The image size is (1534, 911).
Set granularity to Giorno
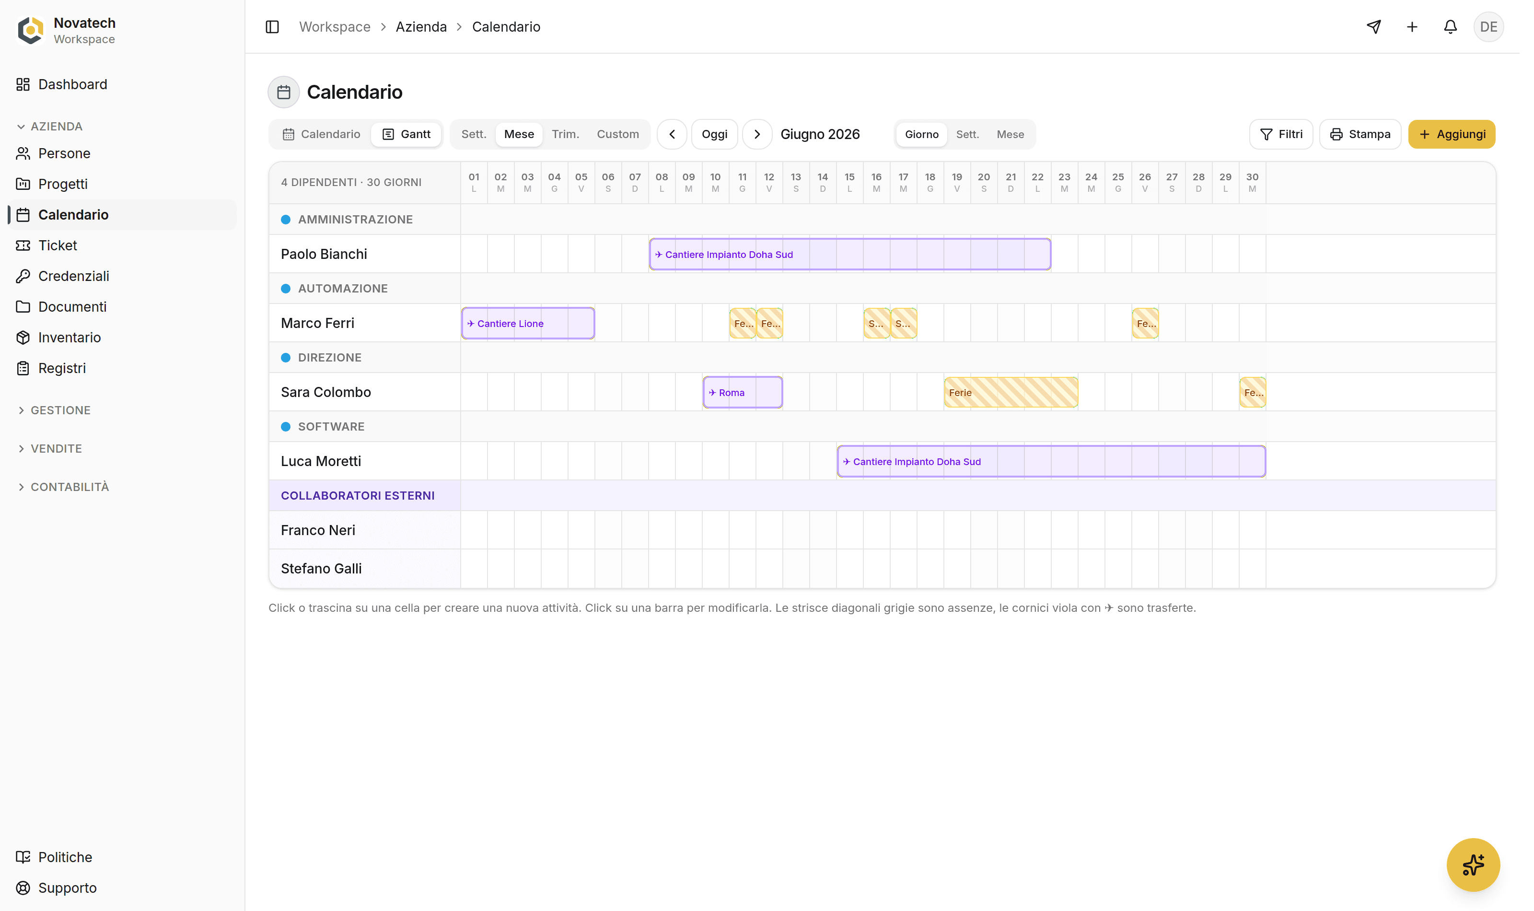922,134
